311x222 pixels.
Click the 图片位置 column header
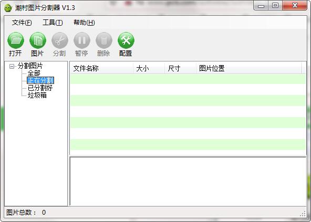click(x=249, y=68)
